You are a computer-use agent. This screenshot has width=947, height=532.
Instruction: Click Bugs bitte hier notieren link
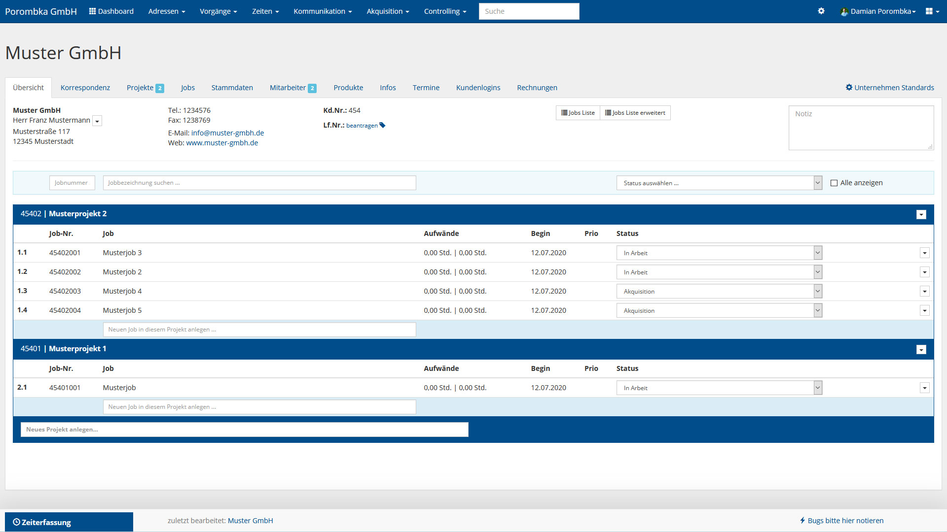point(841,520)
